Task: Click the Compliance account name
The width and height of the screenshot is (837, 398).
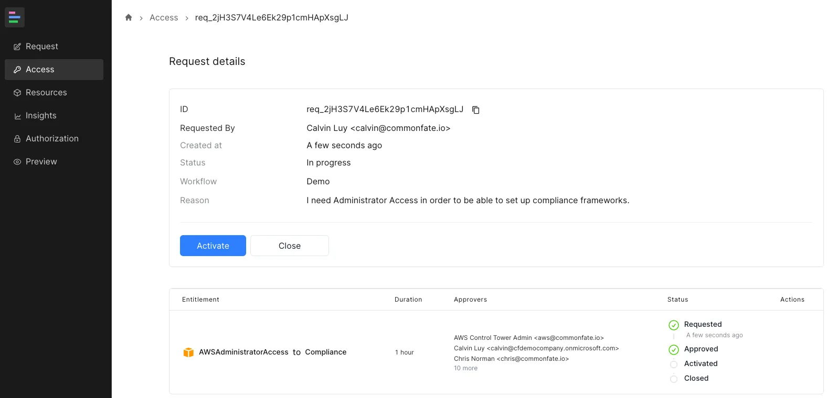Action: (326, 352)
